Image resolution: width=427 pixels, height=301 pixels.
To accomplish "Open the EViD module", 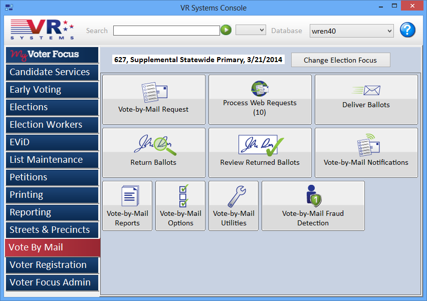I will (x=52, y=142).
